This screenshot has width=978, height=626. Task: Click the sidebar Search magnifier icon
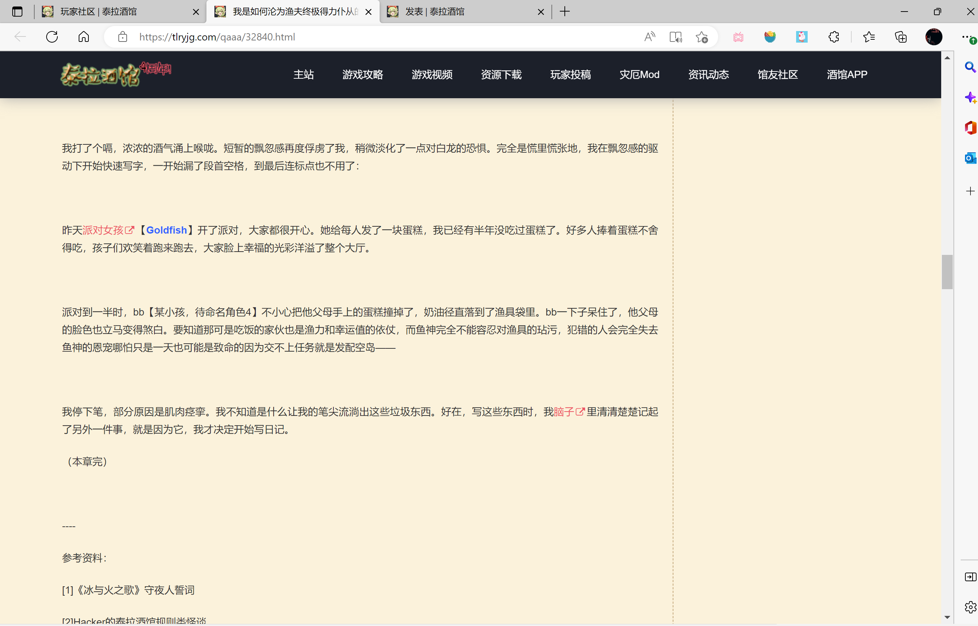[x=970, y=67]
